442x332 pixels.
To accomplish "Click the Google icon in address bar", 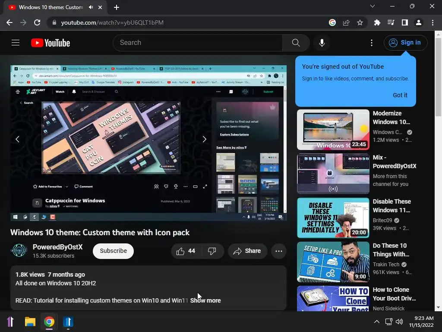I will (332, 22).
